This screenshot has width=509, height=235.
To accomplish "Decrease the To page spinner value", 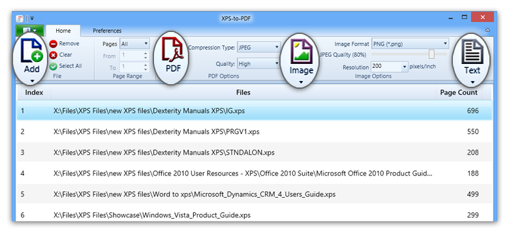I will coord(146,70).
